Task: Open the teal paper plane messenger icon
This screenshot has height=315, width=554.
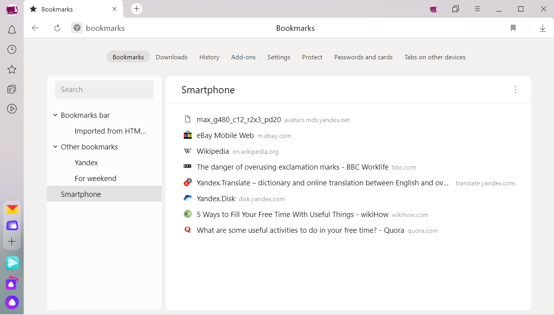Action: (x=12, y=263)
